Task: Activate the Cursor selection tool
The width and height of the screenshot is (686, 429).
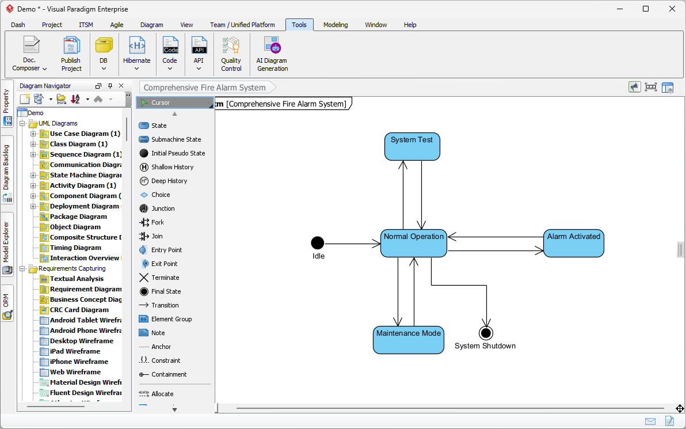Action: 174,102
